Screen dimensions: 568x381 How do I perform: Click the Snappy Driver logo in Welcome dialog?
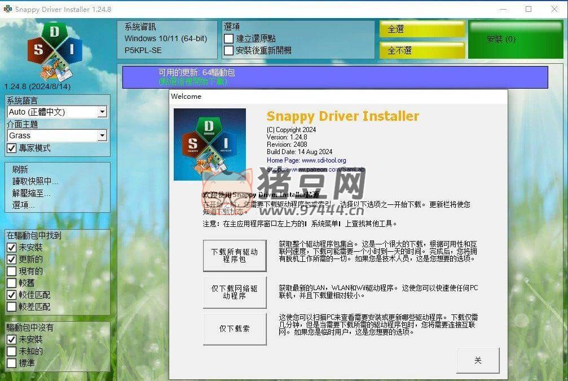[210, 144]
